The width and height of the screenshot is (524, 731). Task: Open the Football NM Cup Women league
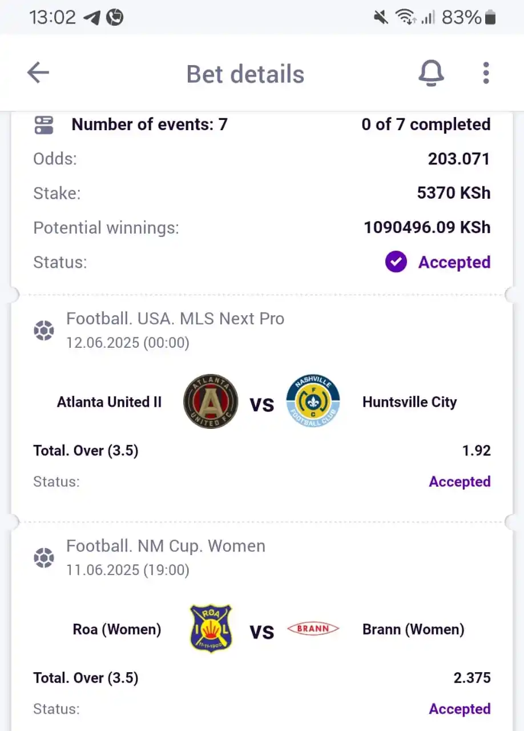[x=166, y=546]
